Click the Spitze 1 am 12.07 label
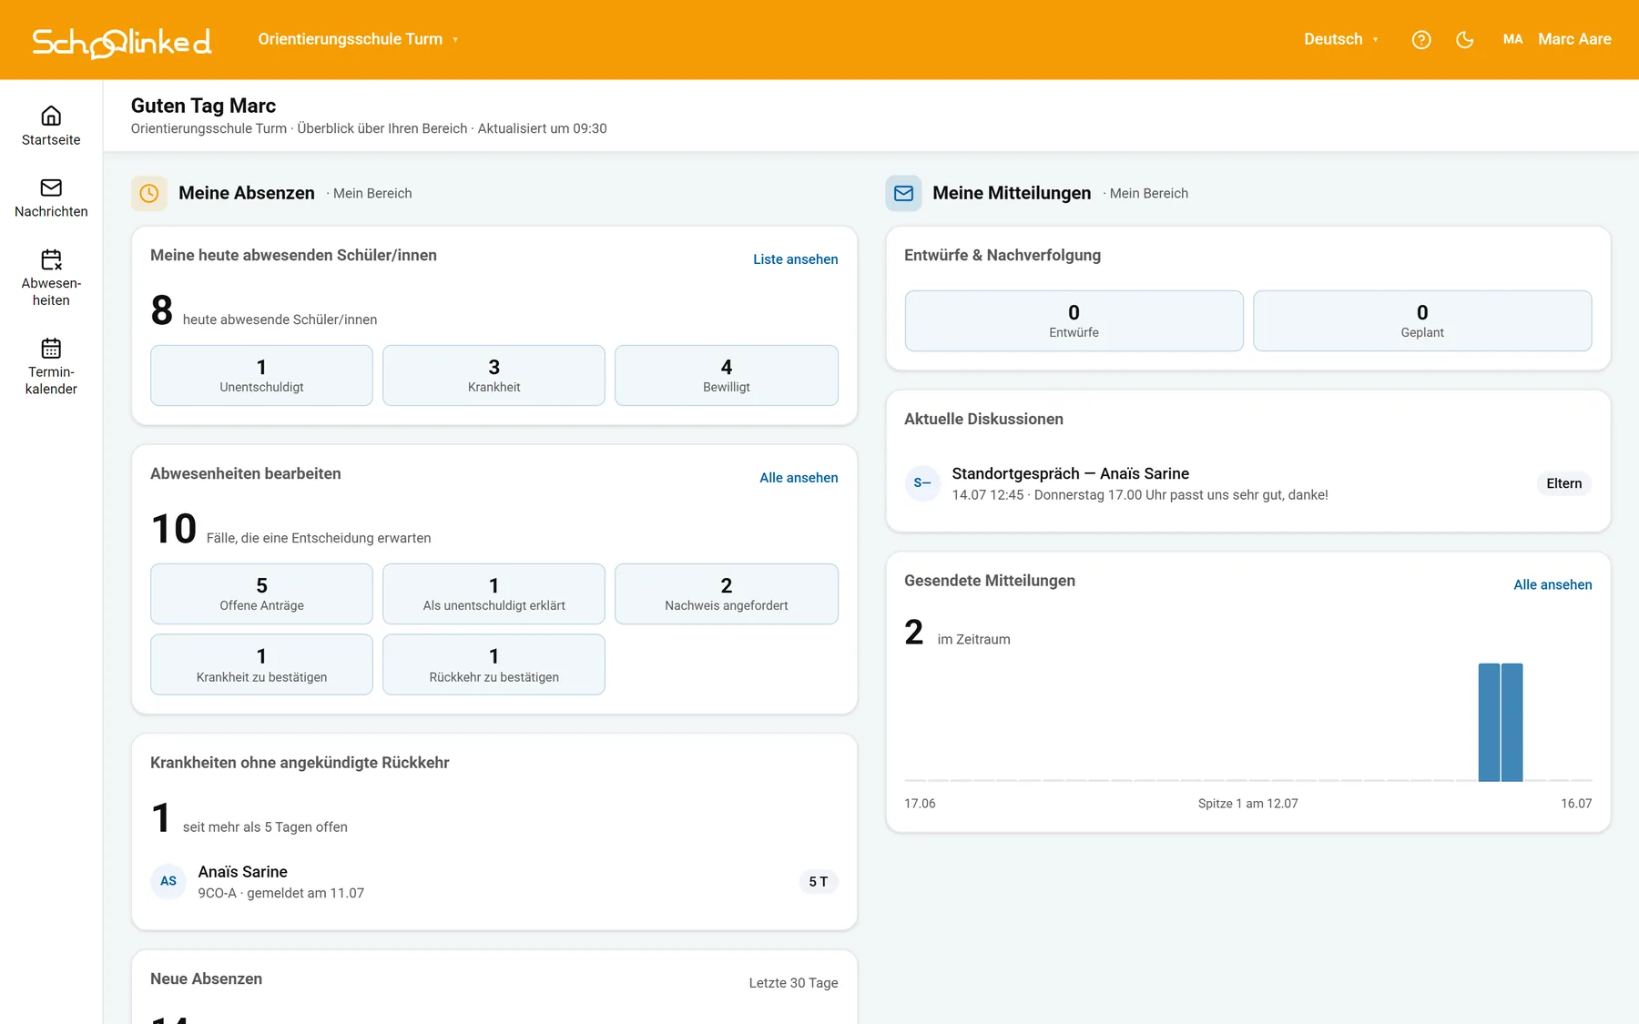This screenshot has width=1639, height=1024. pyautogui.click(x=1247, y=804)
